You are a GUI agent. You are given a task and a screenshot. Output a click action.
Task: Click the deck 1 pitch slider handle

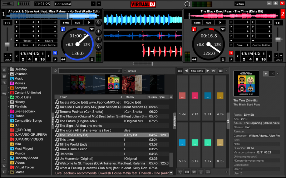(x=6, y=44)
